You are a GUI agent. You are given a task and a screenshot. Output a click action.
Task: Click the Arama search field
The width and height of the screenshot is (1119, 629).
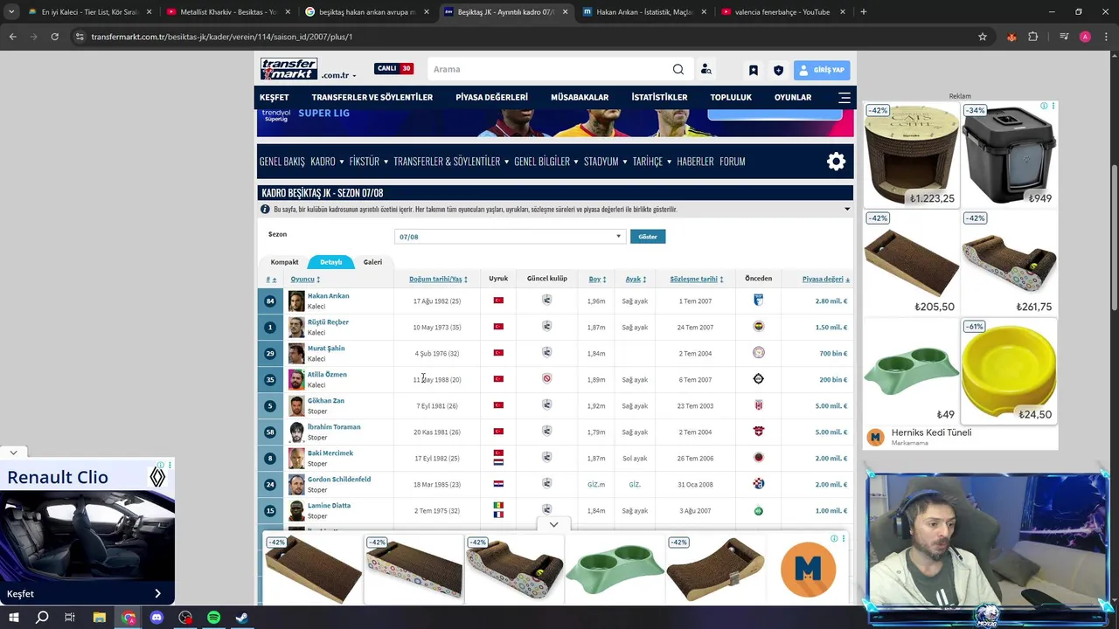pyautogui.click(x=551, y=69)
